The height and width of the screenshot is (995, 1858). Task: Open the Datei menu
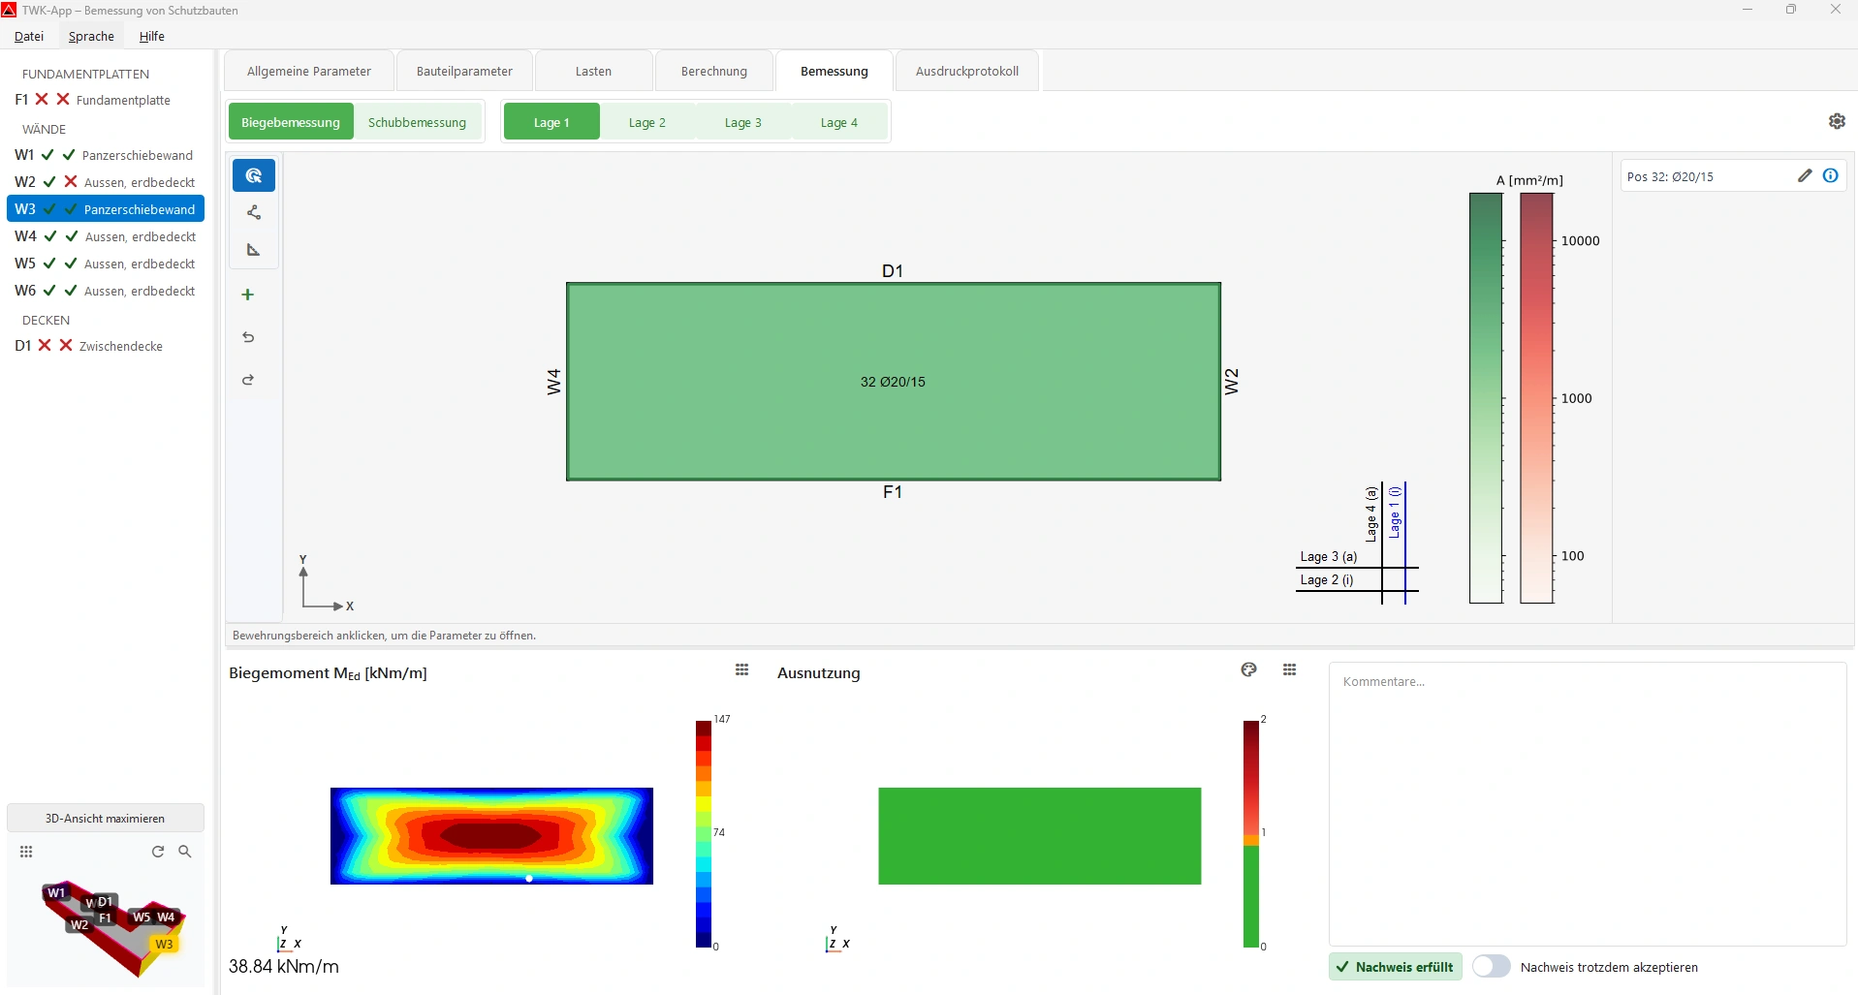(x=29, y=36)
